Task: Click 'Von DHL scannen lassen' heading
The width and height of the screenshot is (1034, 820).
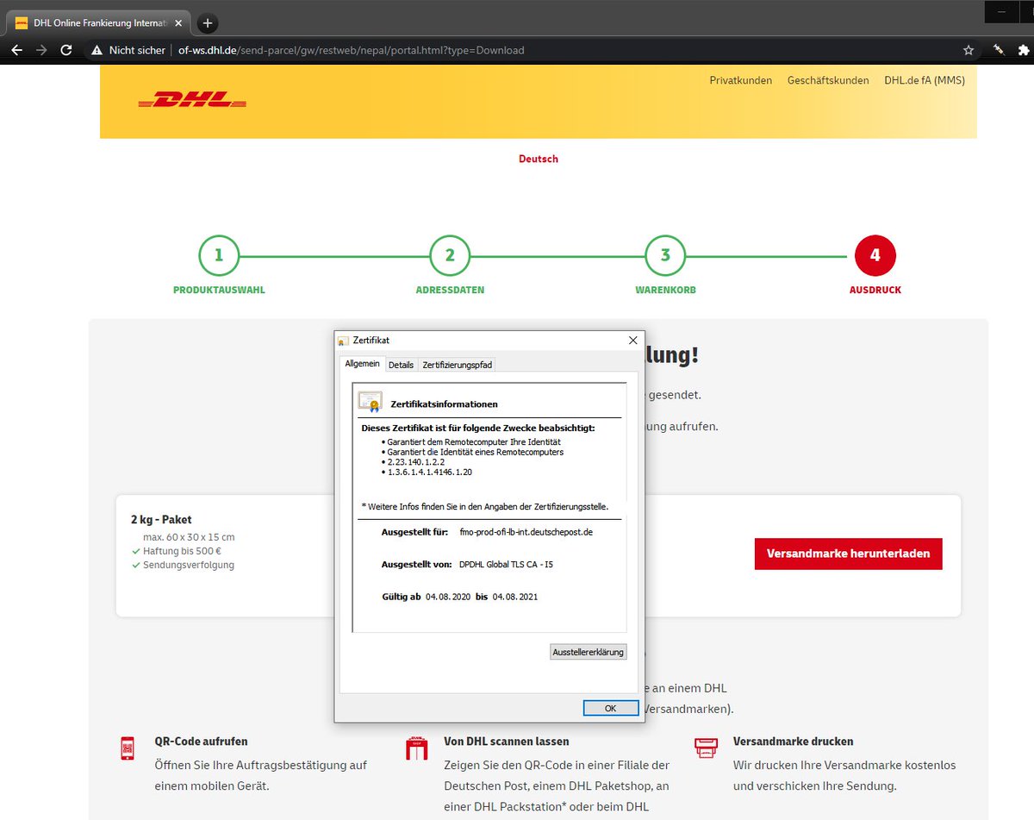Action: pos(507,742)
